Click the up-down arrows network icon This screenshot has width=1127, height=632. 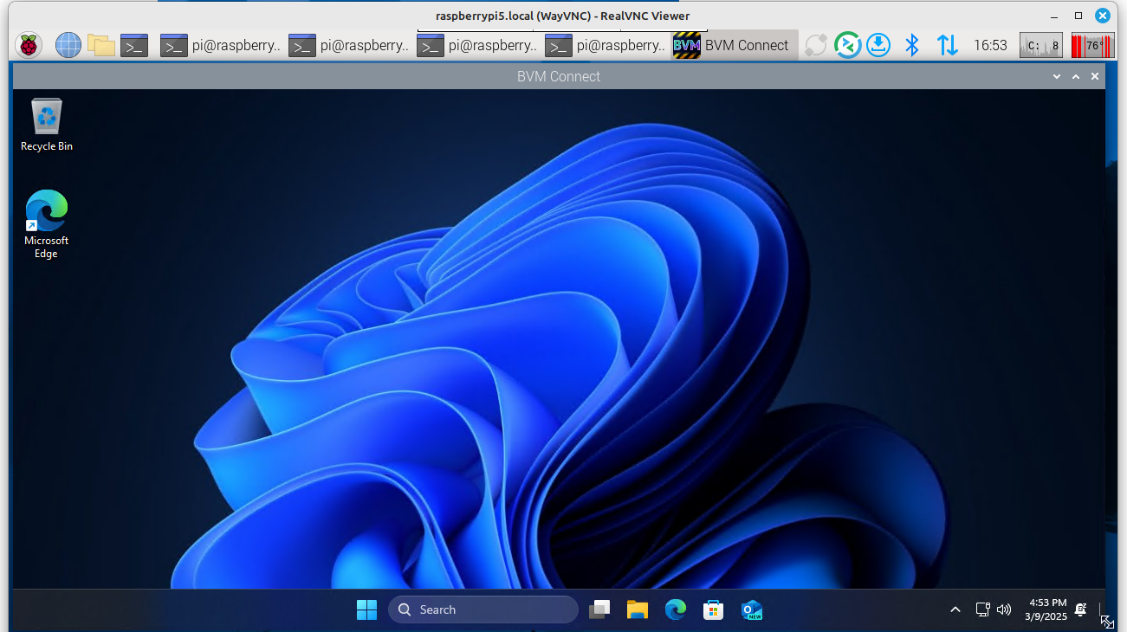(x=947, y=45)
